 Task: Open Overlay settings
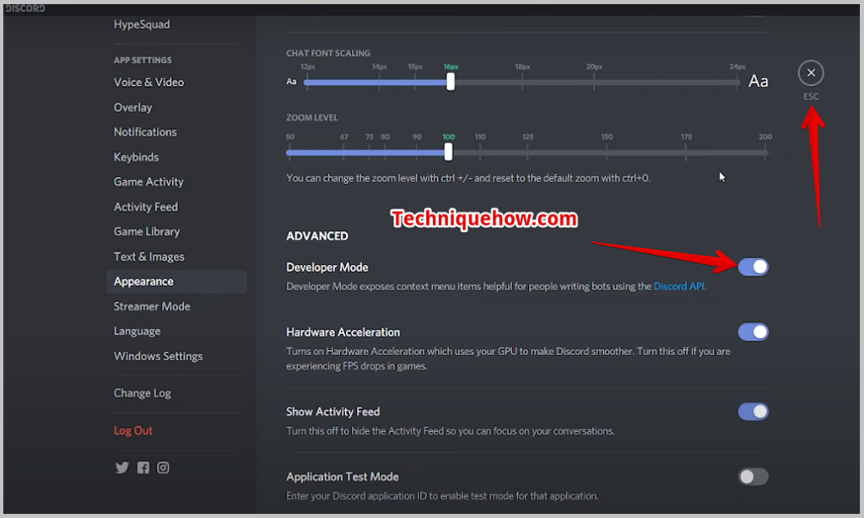(132, 107)
